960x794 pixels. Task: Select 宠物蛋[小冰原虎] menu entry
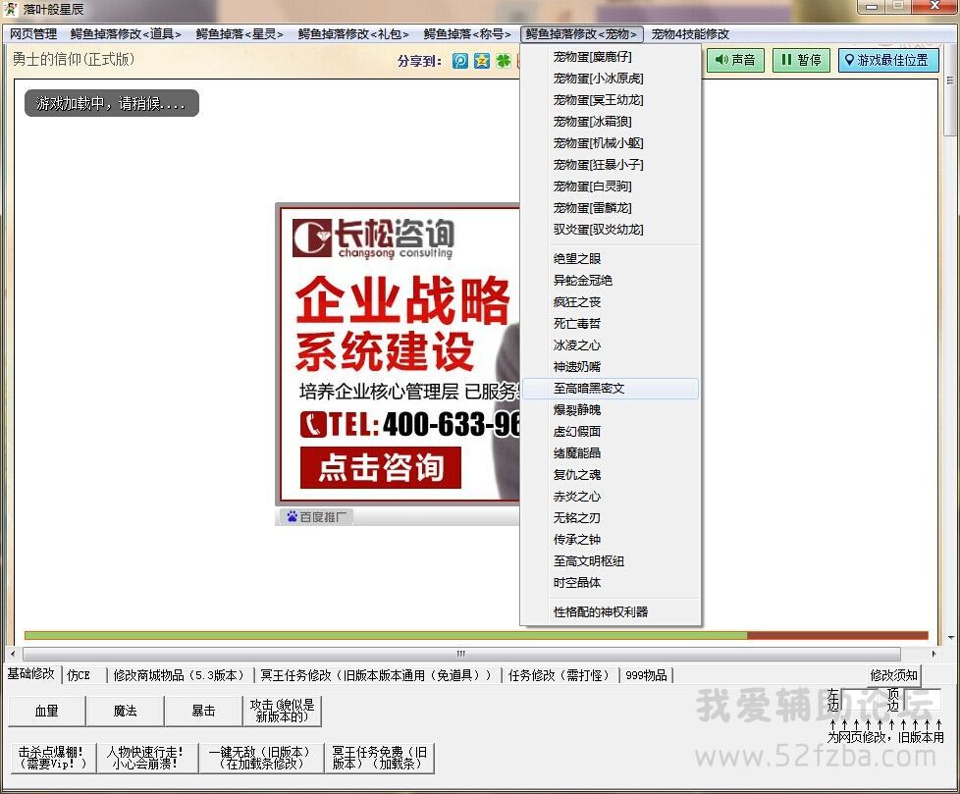click(x=610, y=79)
